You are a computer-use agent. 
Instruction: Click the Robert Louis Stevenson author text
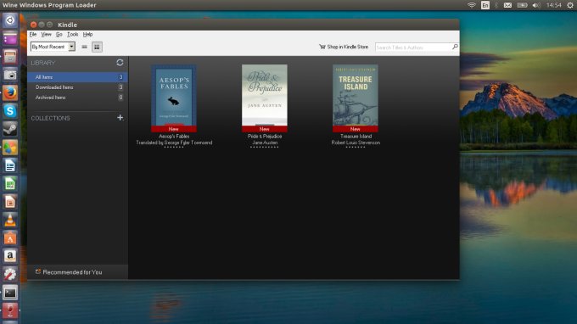(x=356, y=142)
